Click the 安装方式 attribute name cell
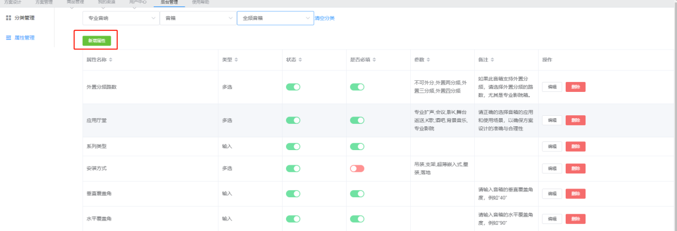This screenshot has height=231, width=677. pos(150,169)
